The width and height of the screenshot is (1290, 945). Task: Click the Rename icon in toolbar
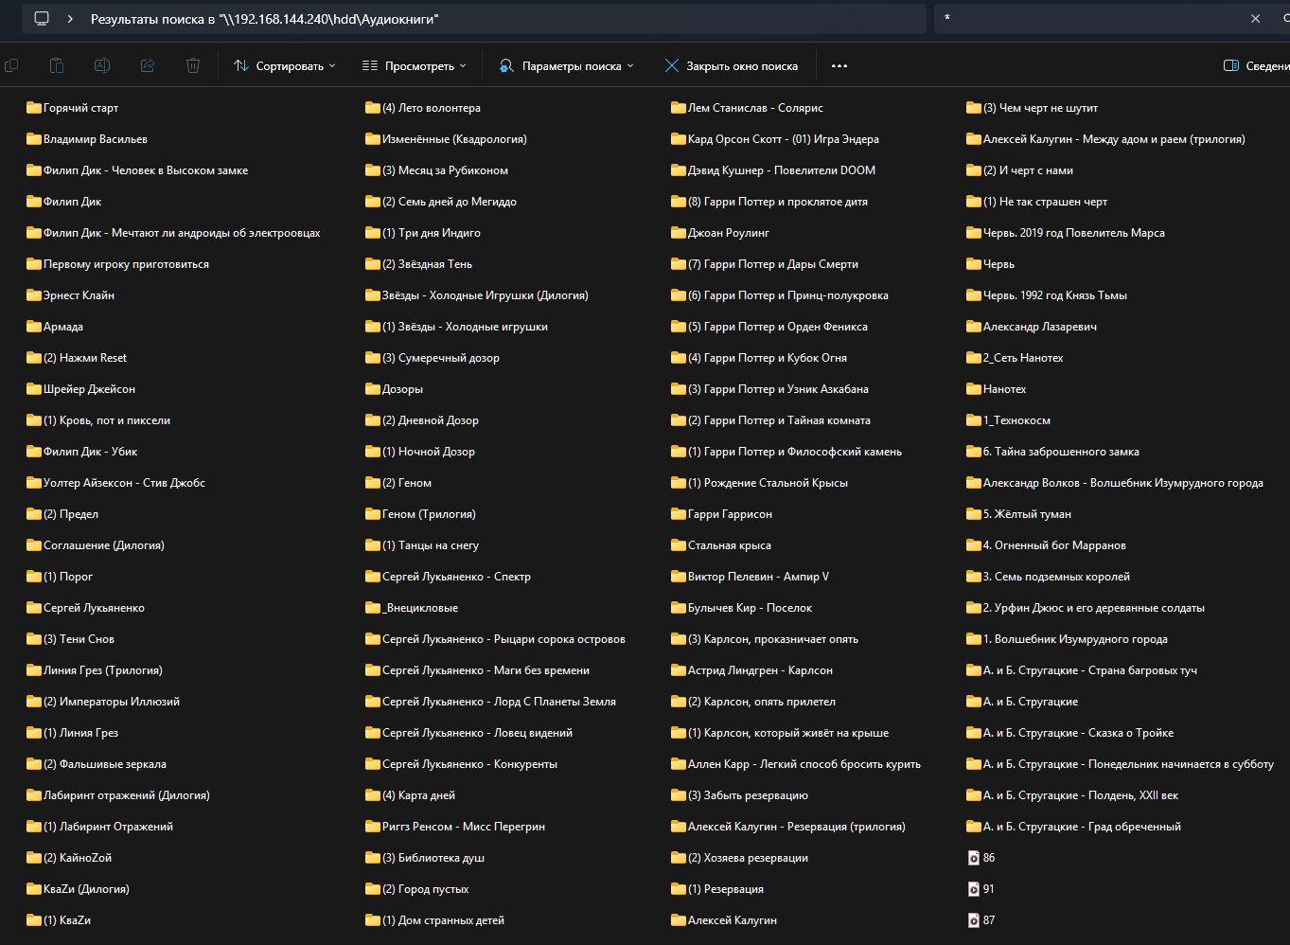click(x=102, y=65)
